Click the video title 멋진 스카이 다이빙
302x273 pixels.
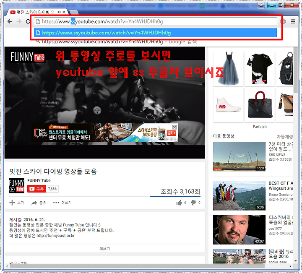(x=53, y=172)
